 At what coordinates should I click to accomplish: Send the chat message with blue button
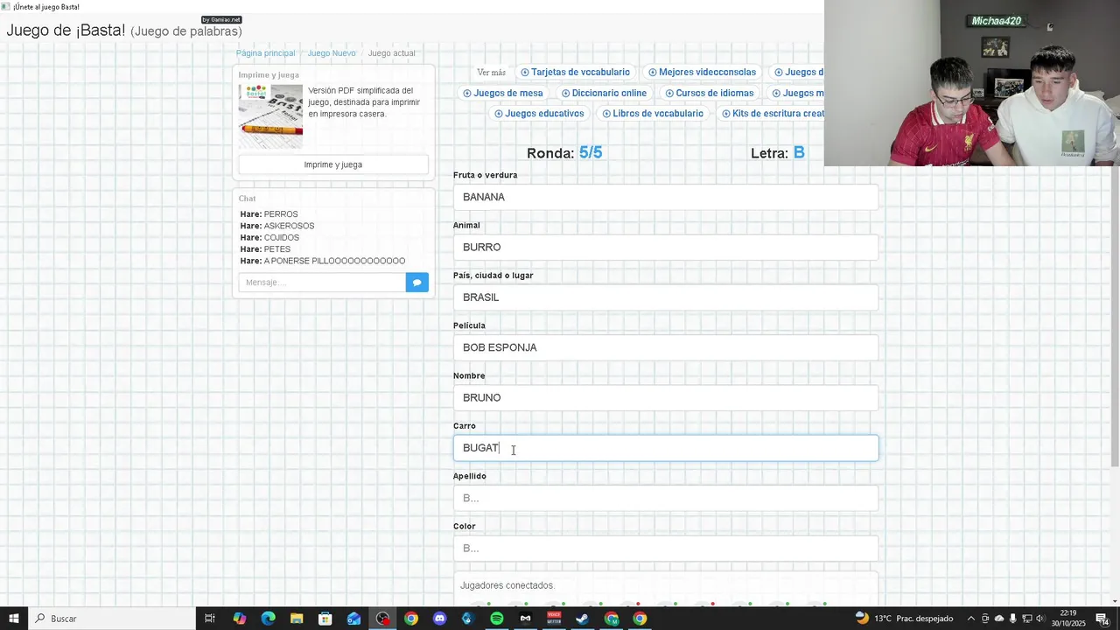[x=417, y=283]
